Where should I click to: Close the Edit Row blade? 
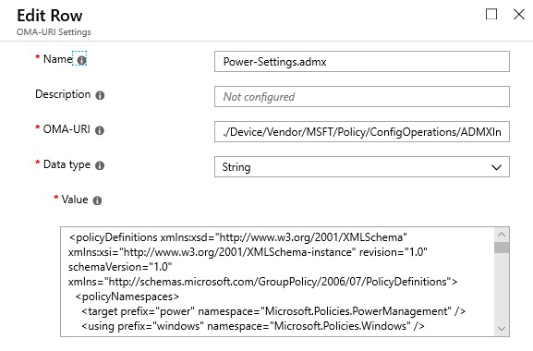pos(519,14)
